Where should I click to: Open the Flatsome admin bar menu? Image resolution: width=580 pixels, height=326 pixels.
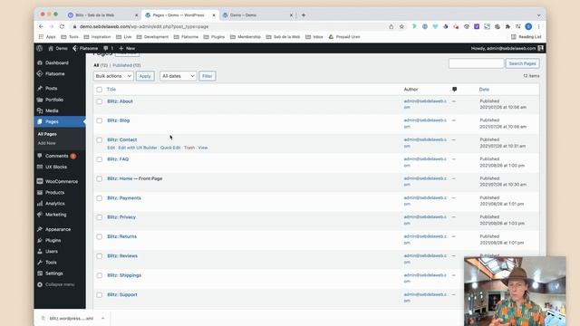(85, 48)
